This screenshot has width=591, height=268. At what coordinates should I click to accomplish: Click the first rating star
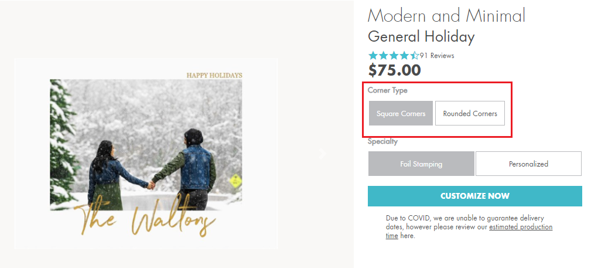click(x=373, y=56)
